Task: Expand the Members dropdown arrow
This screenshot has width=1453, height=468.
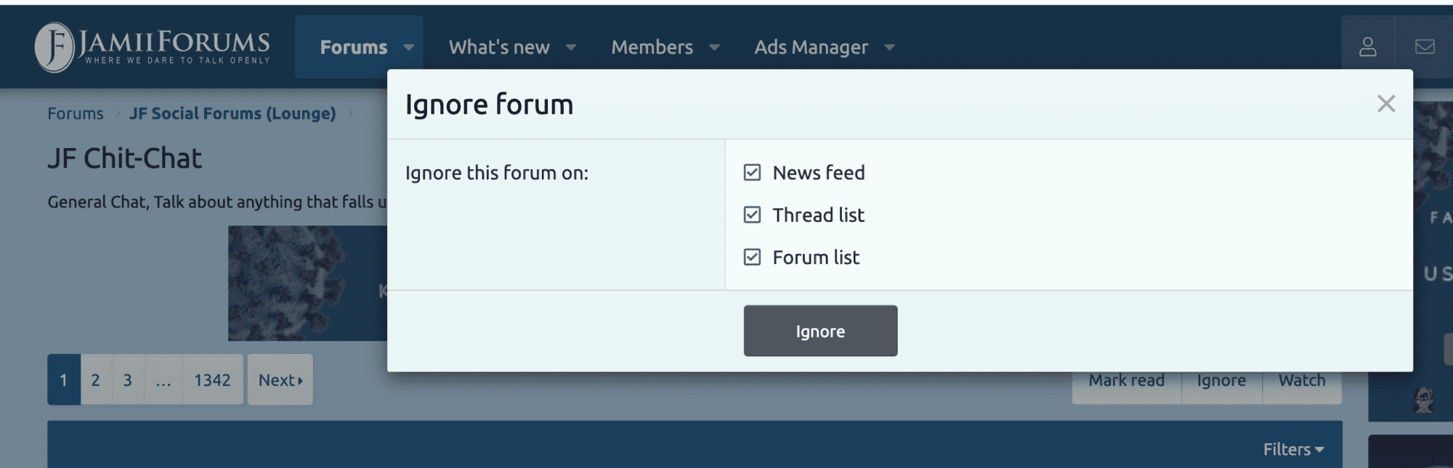Action: click(x=714, y=47)
